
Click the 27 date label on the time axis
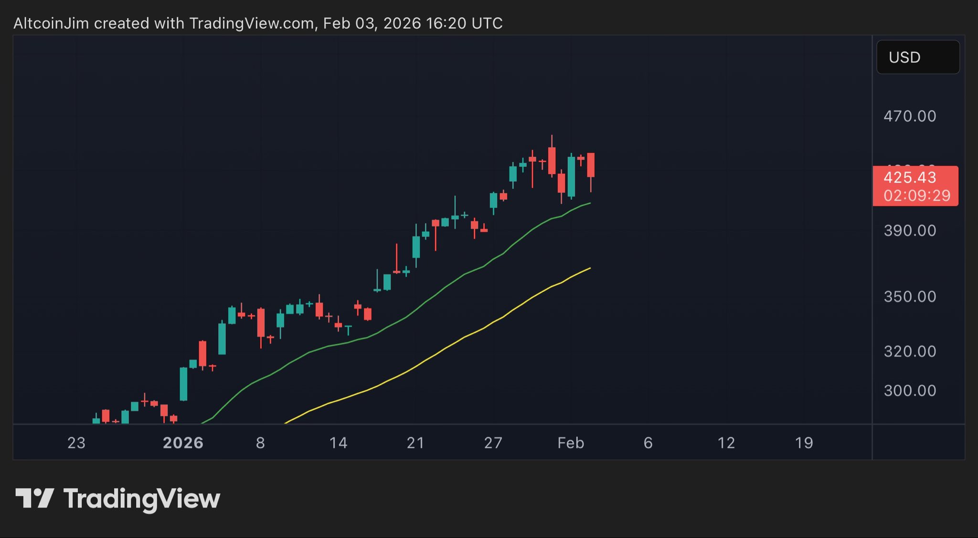click(x=493, y=443)
